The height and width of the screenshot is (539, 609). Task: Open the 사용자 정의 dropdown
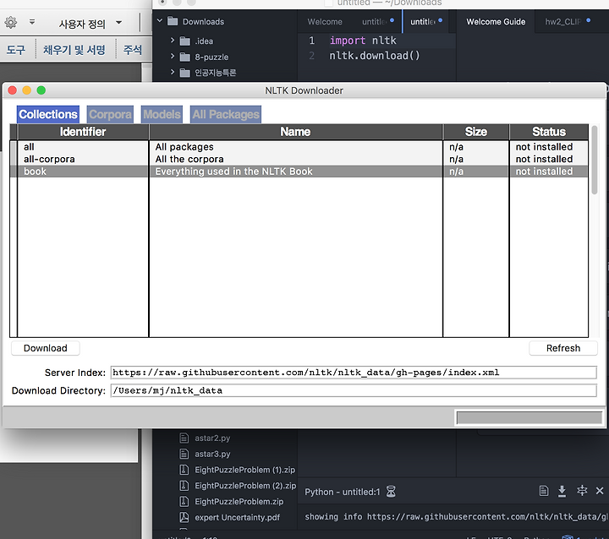click(x=90, y=24)
